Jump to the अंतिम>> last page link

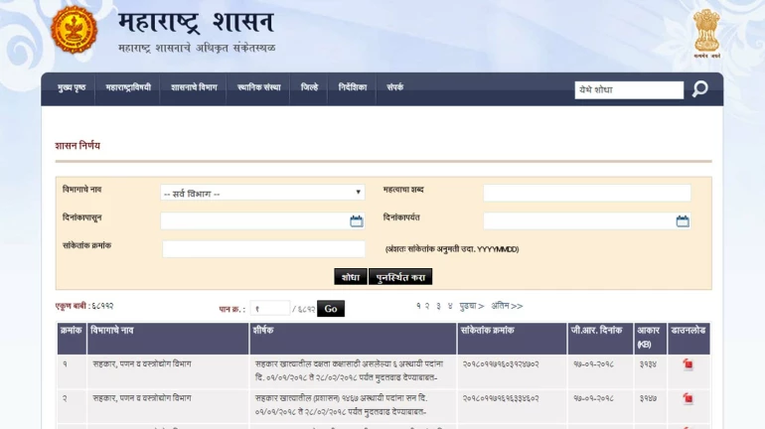pyautogui.click(x=507, y=306)
